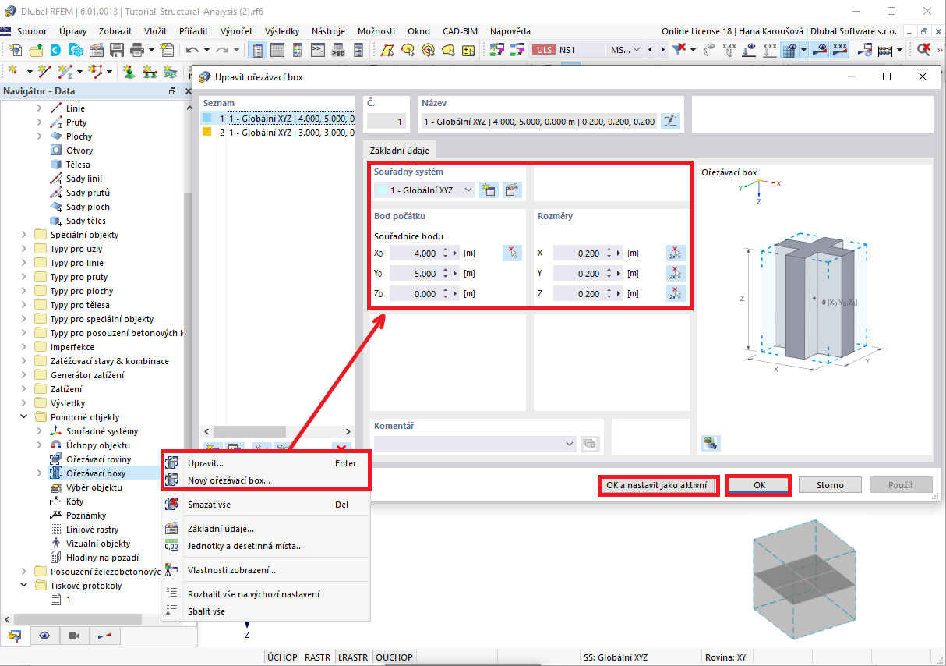The width and height of the screenshot is (946, 666).
Task: Pick origin point graphically icon beside X0
Action: pyautogui.click(x=512, y=253)
